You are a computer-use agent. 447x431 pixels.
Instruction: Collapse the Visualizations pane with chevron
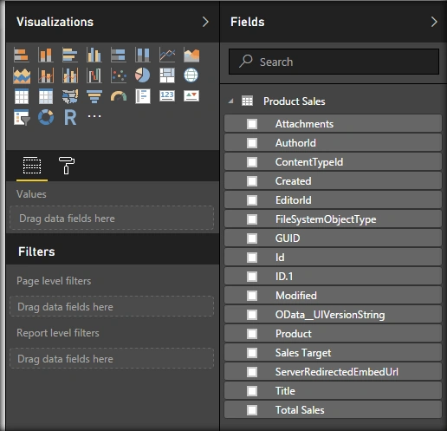coord(205,22)
